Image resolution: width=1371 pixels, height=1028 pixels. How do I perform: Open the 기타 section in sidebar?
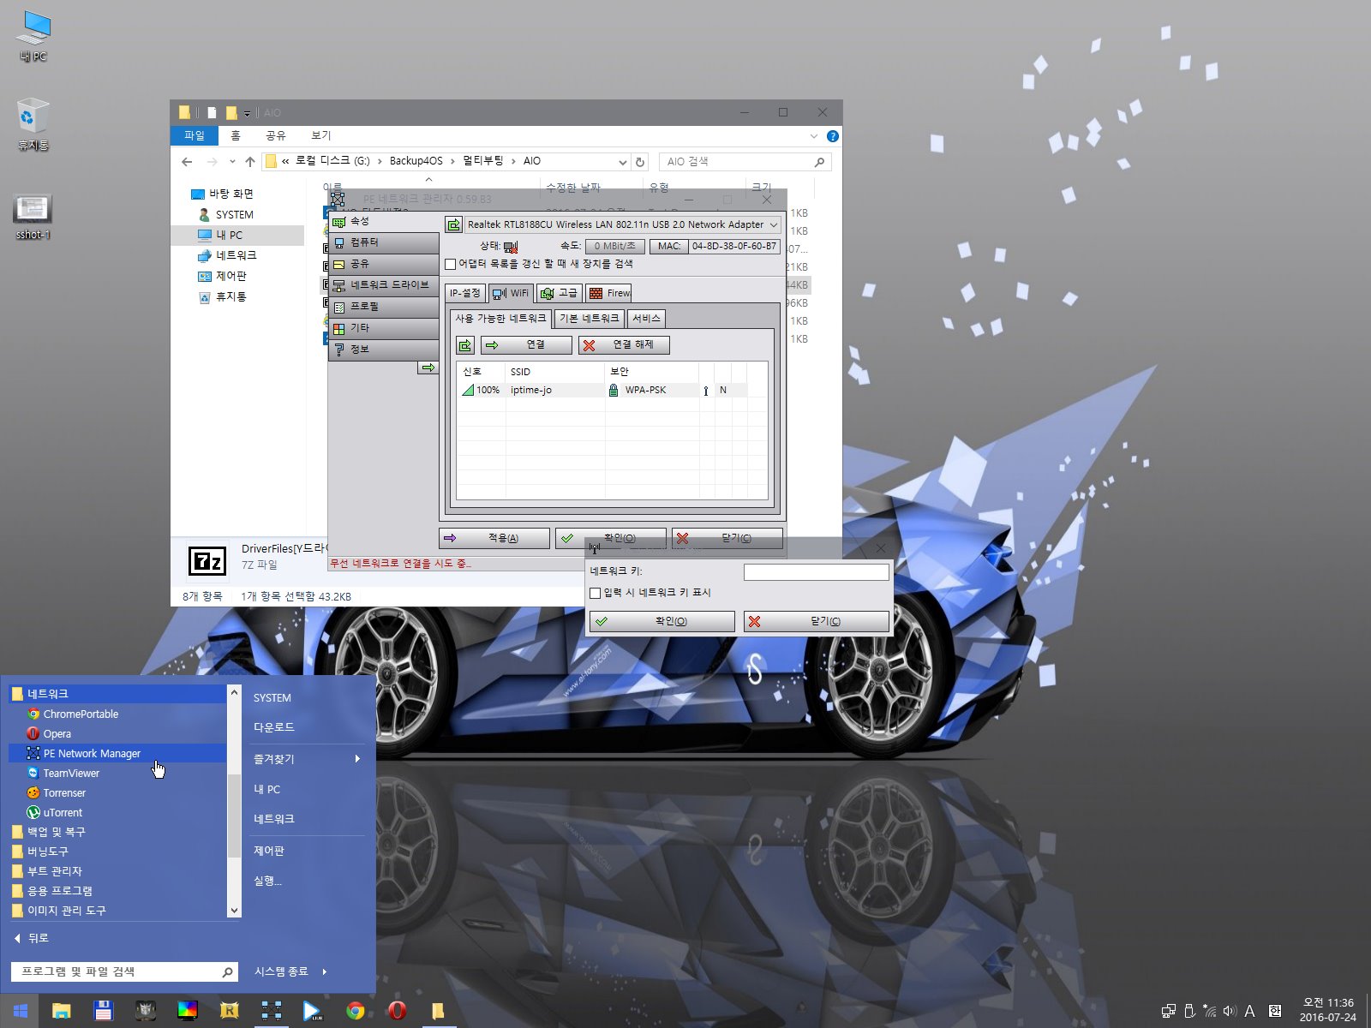click(x=384, y=328)
